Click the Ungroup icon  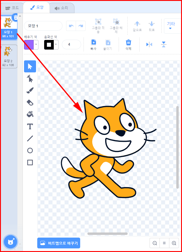116,22
